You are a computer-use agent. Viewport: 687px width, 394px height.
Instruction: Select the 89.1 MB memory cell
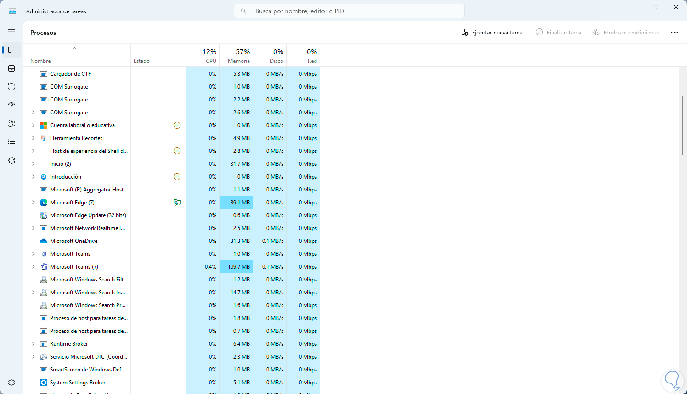(236, 203)
